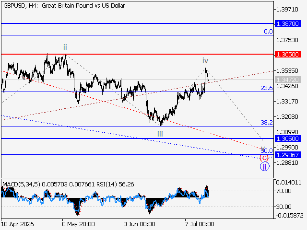307x230 pixels.
Task: Click the 38.2 Fibonacci level label
Action: tap(267, 123)
